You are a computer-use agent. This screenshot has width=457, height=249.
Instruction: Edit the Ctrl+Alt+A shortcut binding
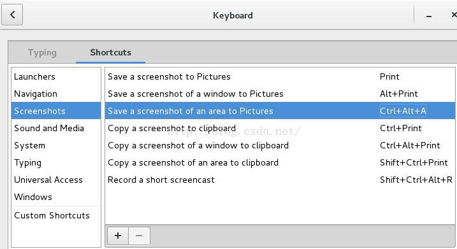[x=403, y=111]
